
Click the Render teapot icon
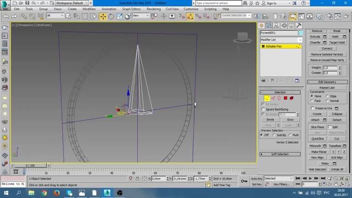[x=346, y=16]
